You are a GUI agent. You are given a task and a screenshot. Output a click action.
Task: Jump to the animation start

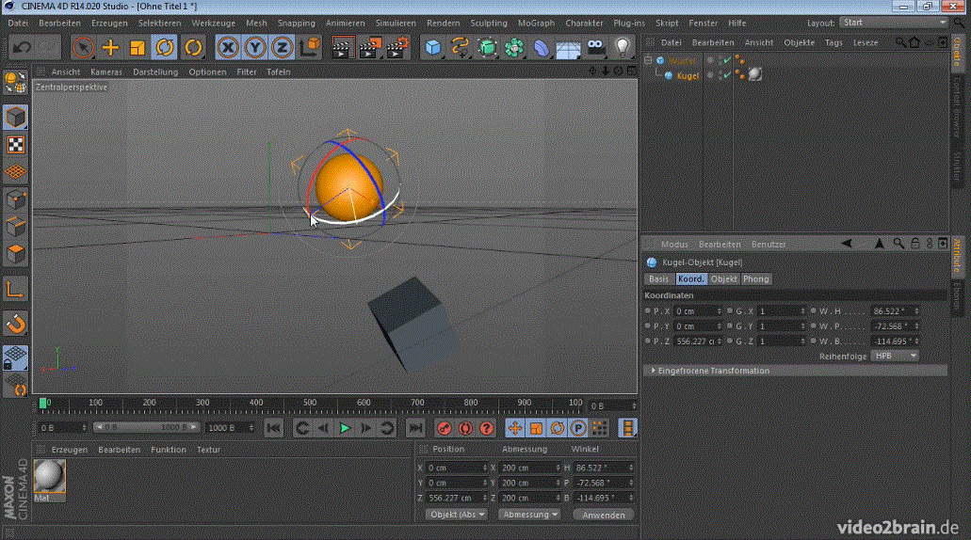coord(274,428)
